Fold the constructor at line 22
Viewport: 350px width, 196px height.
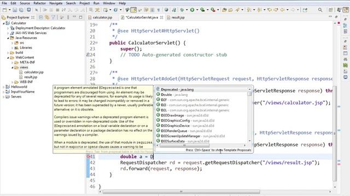pyautogui.click(x=97, y=42)
